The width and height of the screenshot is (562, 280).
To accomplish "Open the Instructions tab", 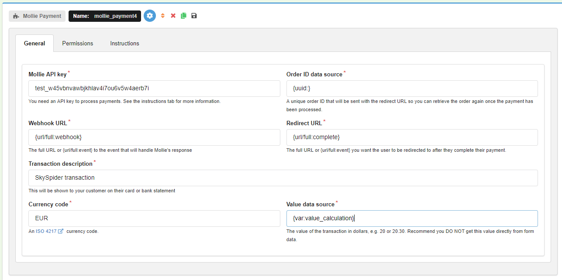I will click(x=124, y=43).
